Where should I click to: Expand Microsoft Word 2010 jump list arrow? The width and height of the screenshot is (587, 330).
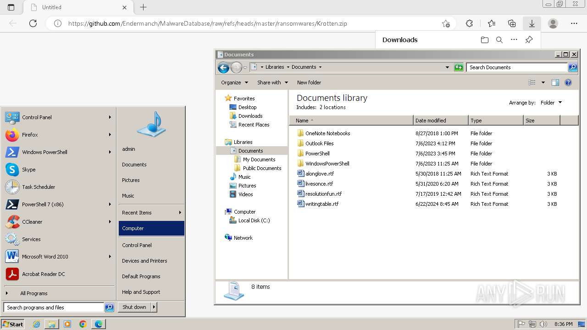point(110,257)
